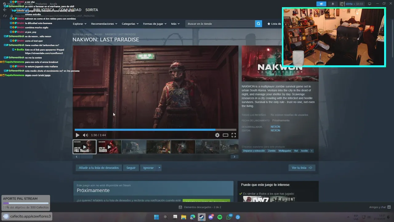Open the Amigos menu
The height and width of the screenshot is (222, 394).
[x=29, y=4]
